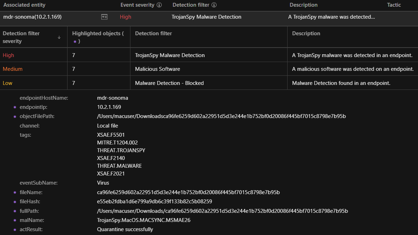Click the asterisk in Highlighted objects column header
The width and height of the screenshot is (418, 235).
tap(75, 42)
